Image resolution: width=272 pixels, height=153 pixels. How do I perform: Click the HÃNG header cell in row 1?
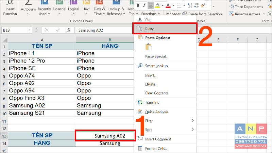[105, 46]
